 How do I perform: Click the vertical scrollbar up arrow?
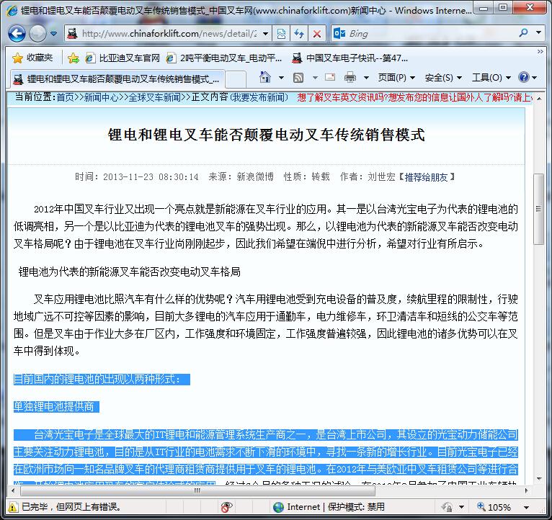[x=539, y=99]
